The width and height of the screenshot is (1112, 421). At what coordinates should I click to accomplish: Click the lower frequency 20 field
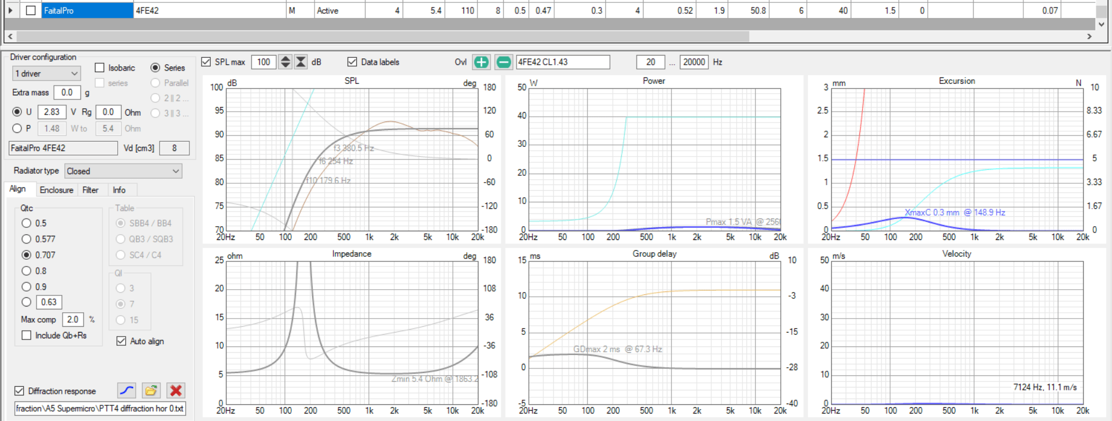click(650, 62)
